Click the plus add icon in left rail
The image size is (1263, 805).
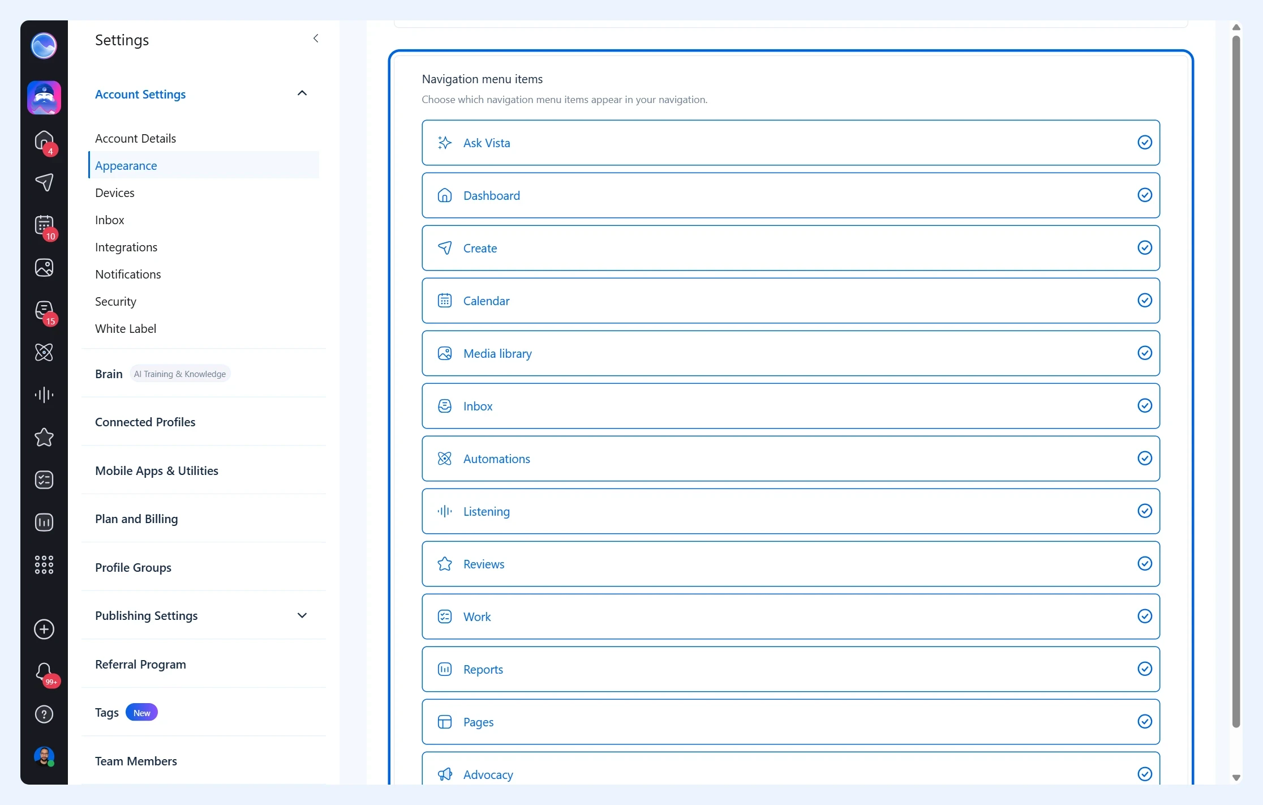click(x=44, y=630)
